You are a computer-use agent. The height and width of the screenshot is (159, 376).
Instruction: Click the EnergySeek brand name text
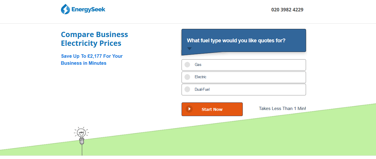click(x=88, y=10)
